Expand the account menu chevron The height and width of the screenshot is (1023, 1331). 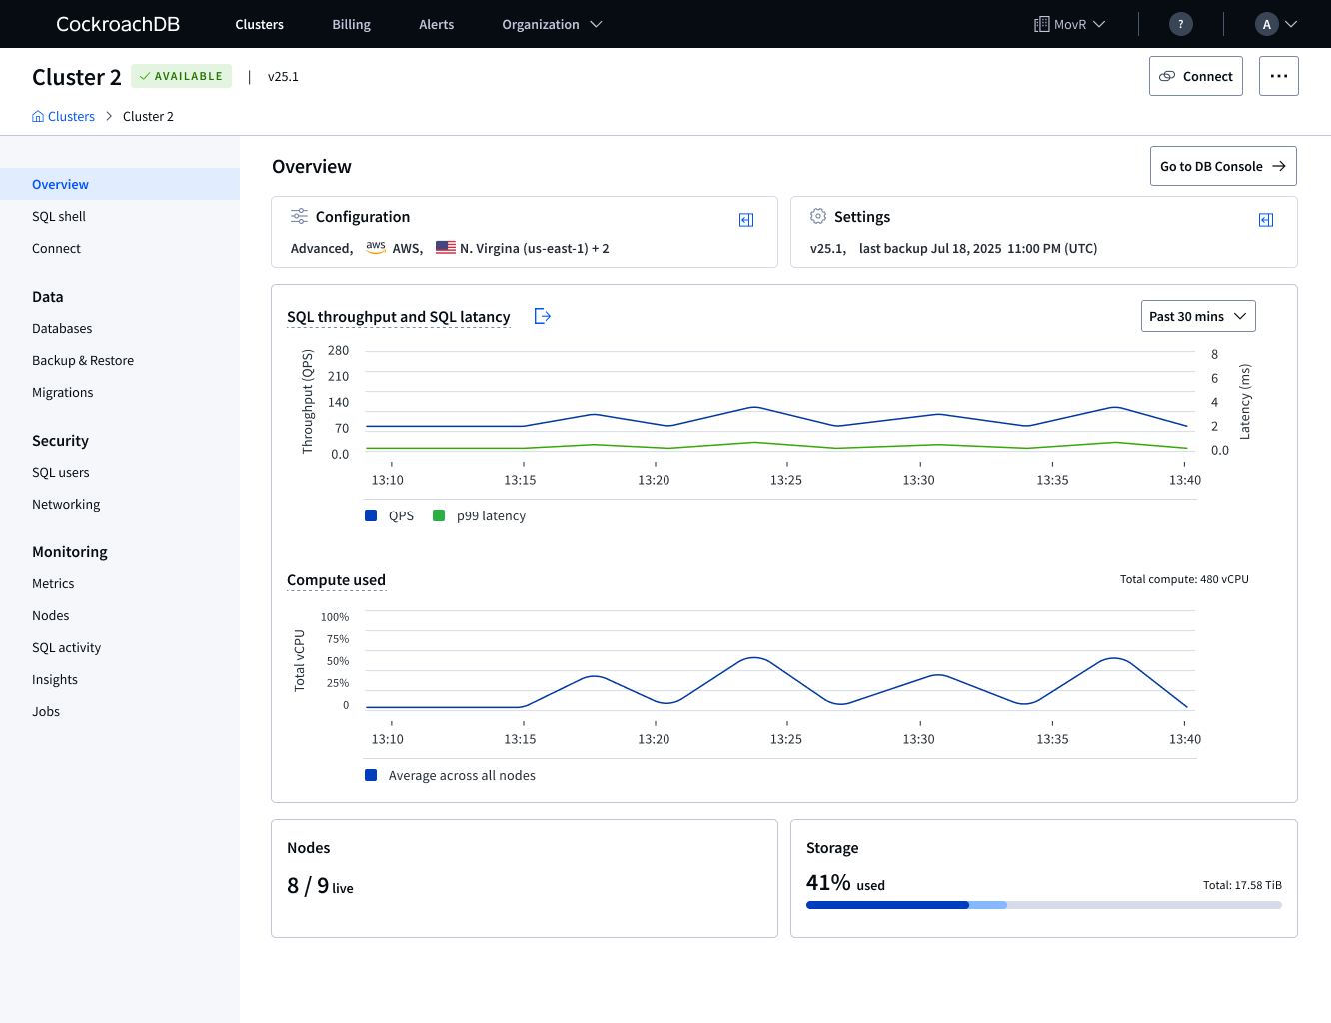click(1291, 24)
